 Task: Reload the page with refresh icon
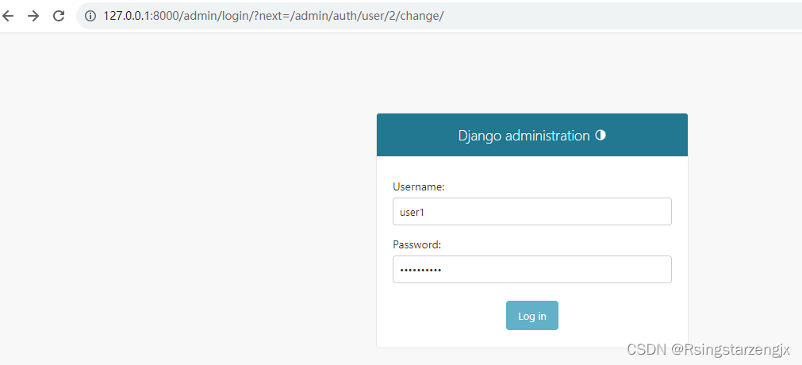pyautogui.click(x=59, y=16)
